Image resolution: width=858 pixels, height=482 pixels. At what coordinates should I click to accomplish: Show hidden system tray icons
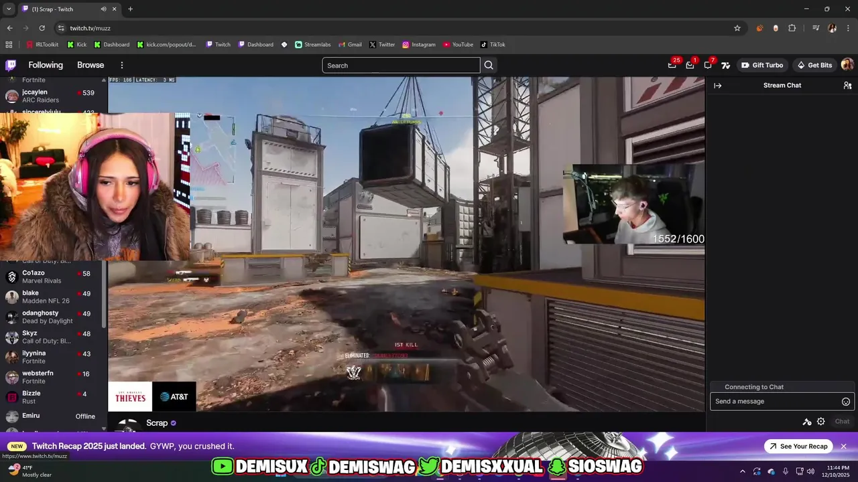click(742, 471)
